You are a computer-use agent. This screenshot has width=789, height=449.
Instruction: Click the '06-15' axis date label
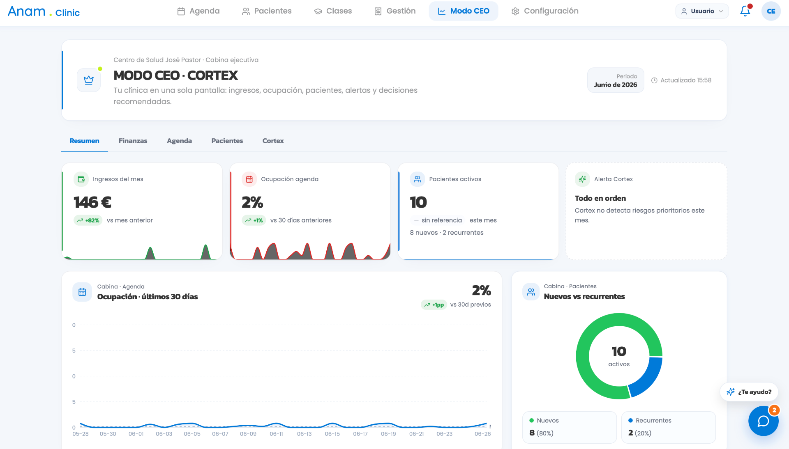pos(332,434)
